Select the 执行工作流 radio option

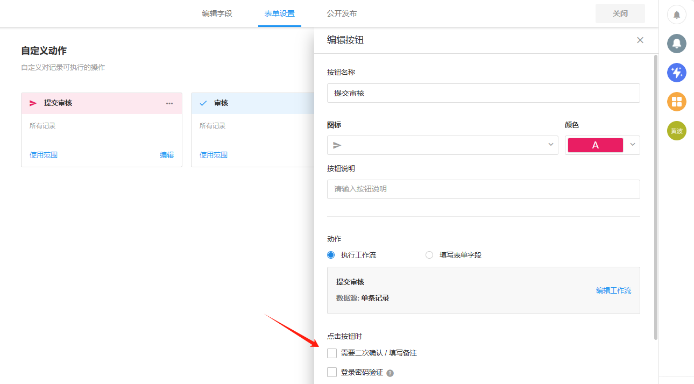331,255
